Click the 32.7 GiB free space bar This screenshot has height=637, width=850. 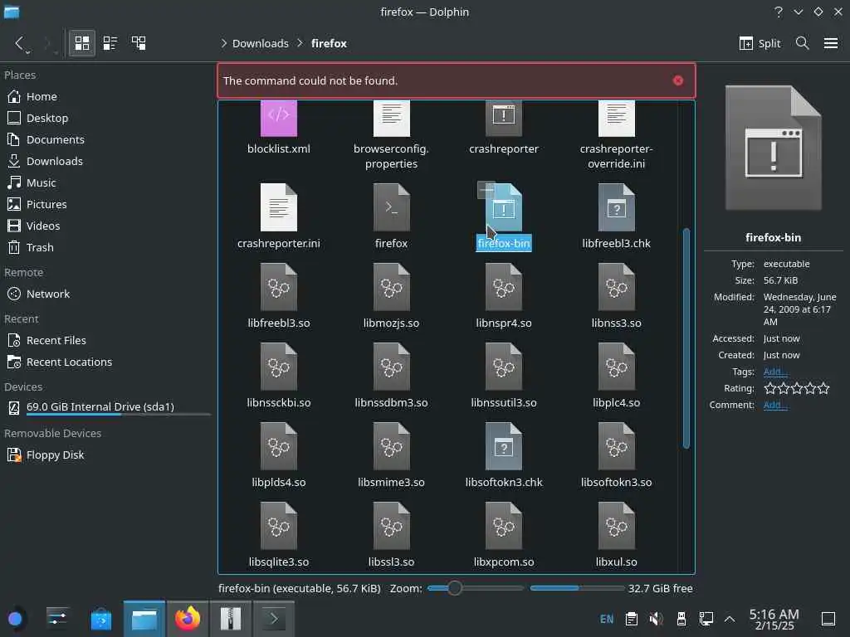pyautogui.click(x=578, y=588)
